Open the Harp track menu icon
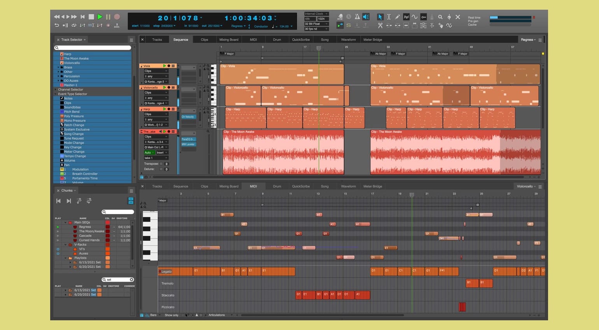The height and width of the screenshot is (330, 599). tap(173, 109)
